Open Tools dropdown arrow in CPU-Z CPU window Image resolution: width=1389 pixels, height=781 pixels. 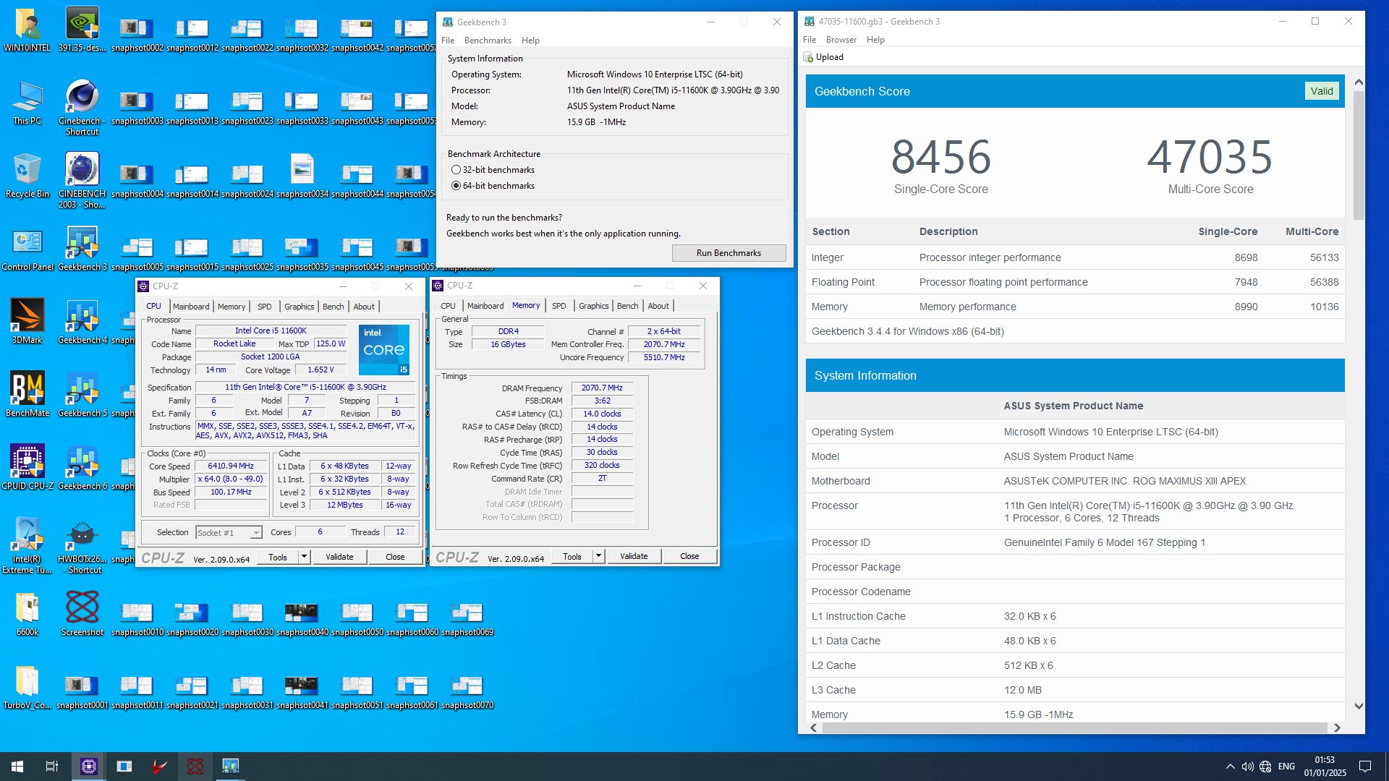(x=305, y=557)
